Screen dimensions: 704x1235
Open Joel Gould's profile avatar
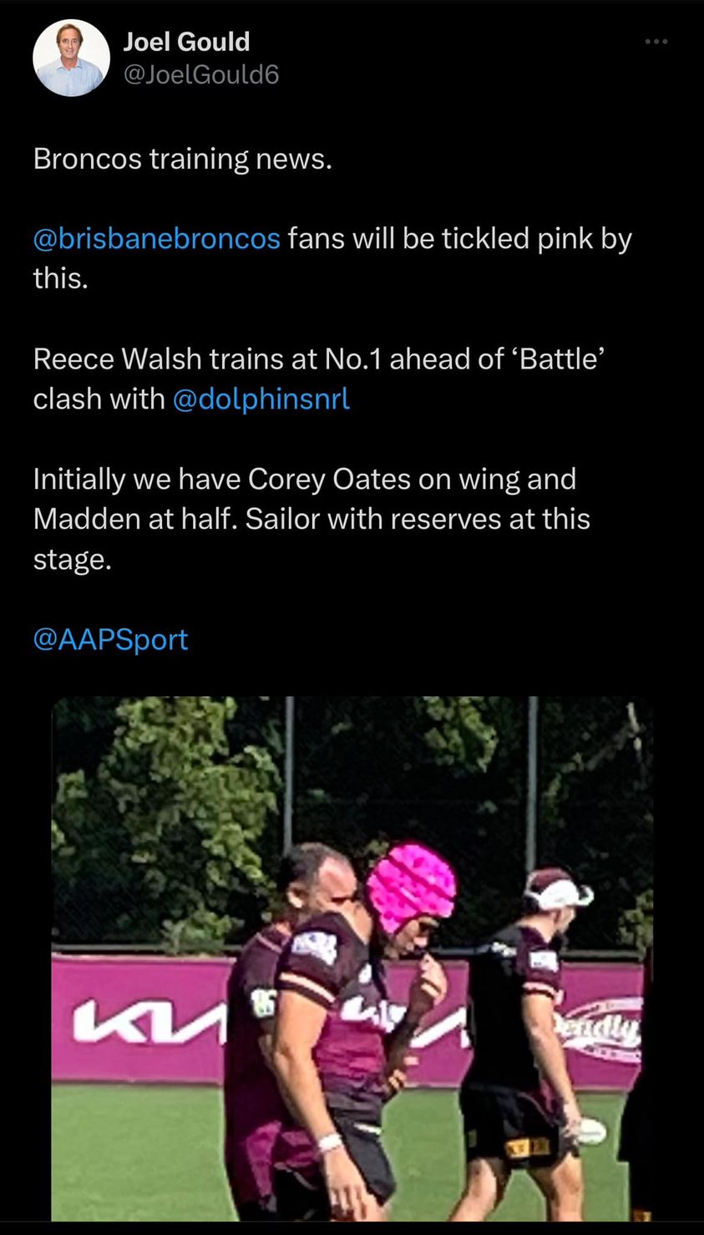click(x=71, y=58)
